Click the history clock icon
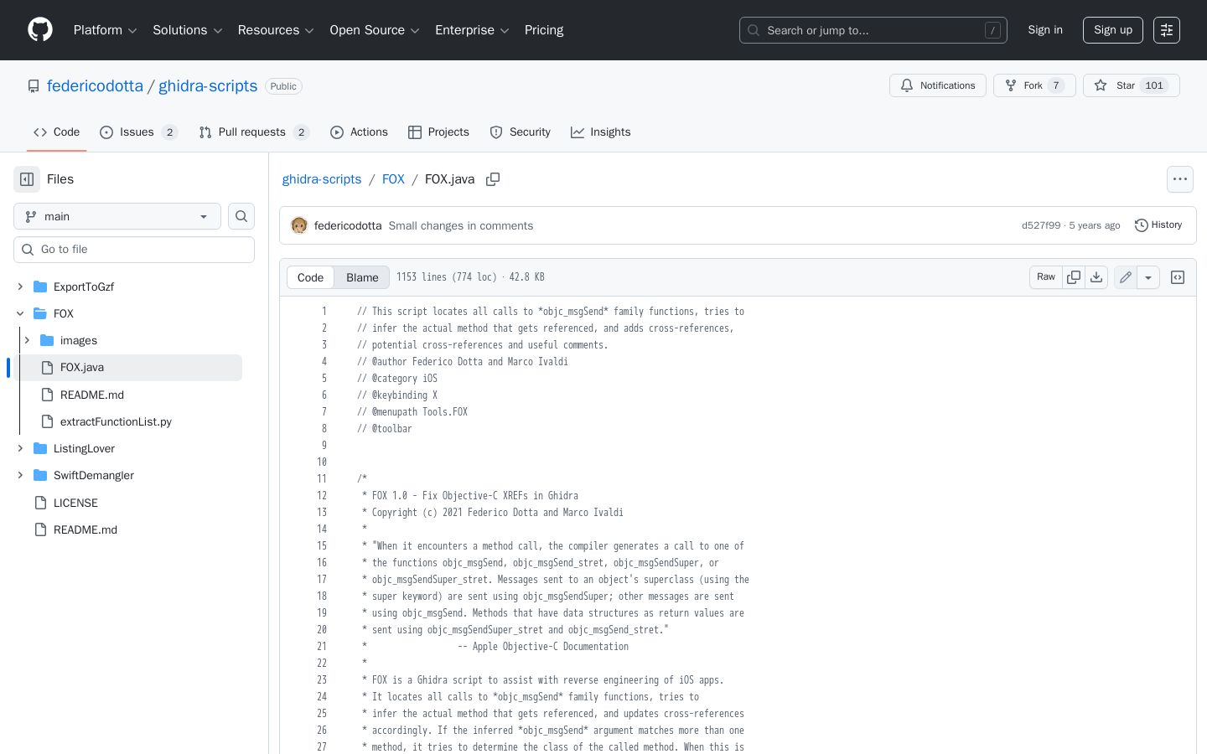This screenshot has width=1207, height=754. tap(1142, 225)
